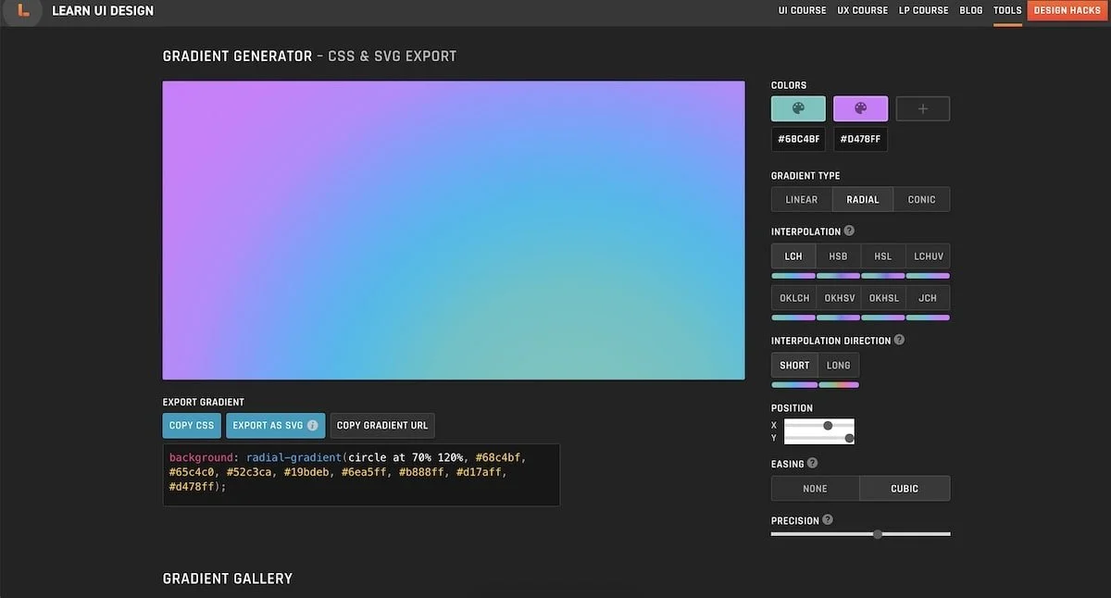This screenshot has width=1111, height=598.
Task: Set easing to None
Action: coord(815,489)
